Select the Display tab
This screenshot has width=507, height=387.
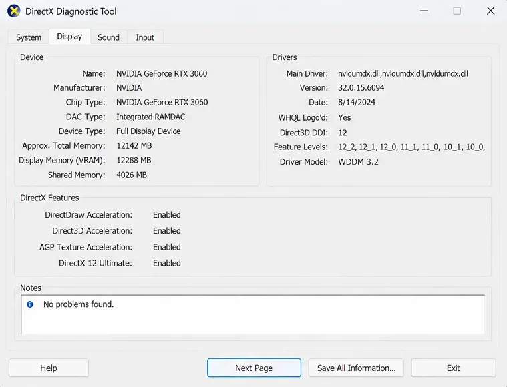coord(69,37)
